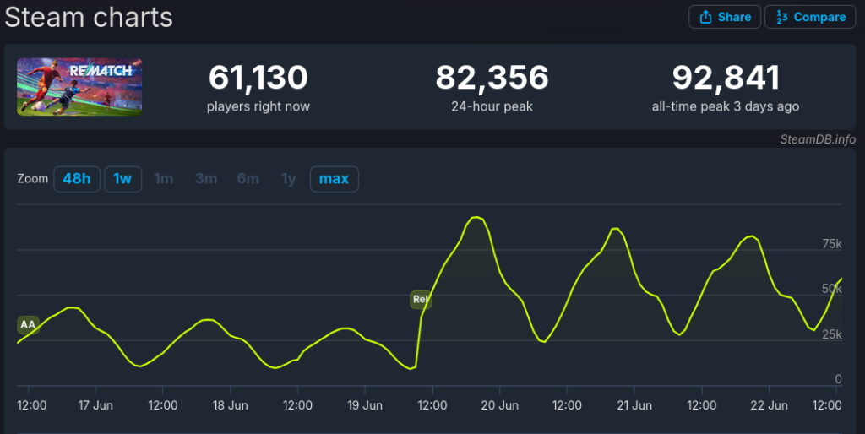
Task: Click the AA event marker on chart
Action: point(28,324)
